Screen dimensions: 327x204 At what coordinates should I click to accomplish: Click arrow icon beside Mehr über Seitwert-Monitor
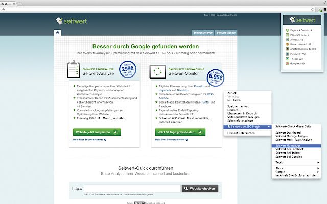(x=186, y=140)
